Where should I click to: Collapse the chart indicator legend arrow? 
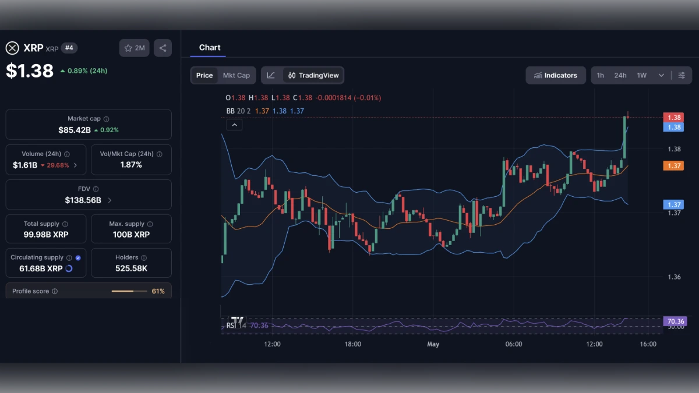pos(234,125)
